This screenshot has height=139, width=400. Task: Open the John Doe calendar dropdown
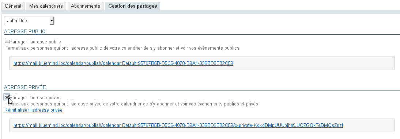tap(29, 21)
